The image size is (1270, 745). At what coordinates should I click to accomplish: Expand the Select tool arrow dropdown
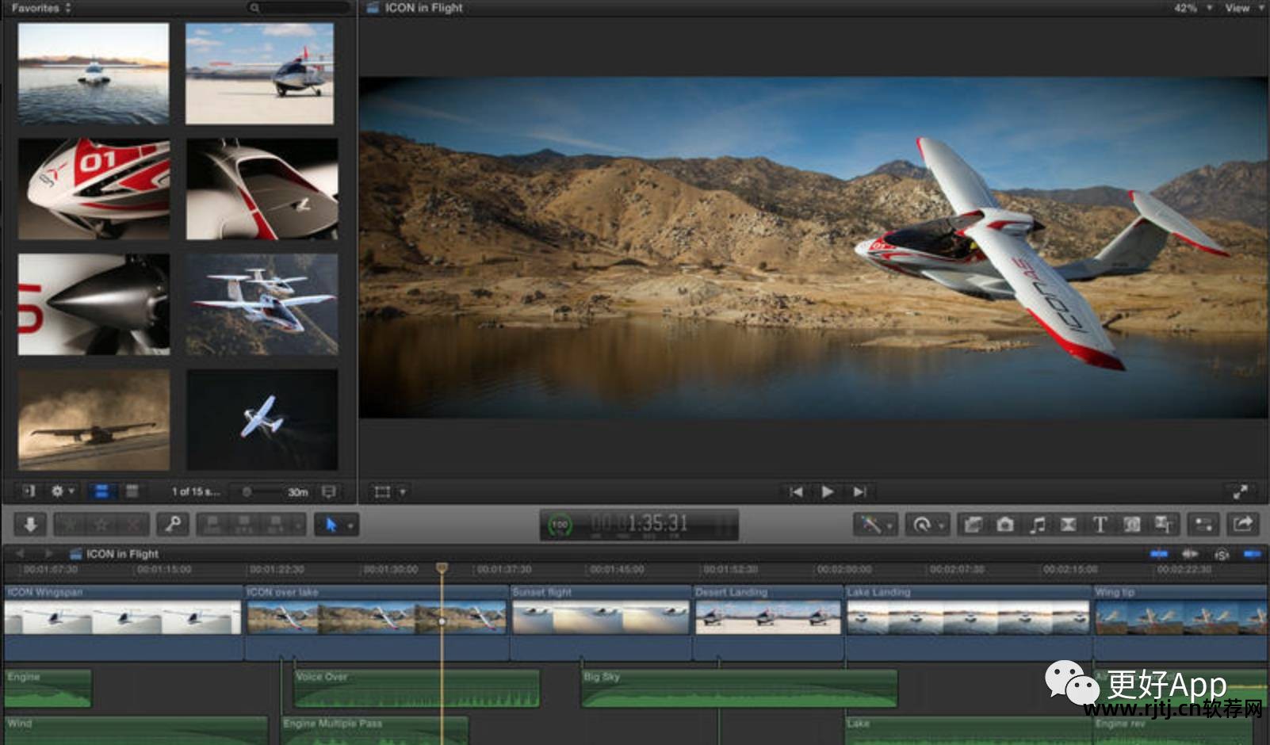350,525
